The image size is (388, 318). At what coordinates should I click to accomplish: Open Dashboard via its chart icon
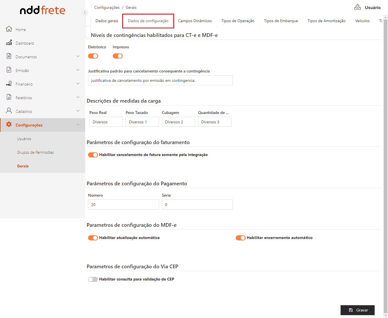coord(9,43)
